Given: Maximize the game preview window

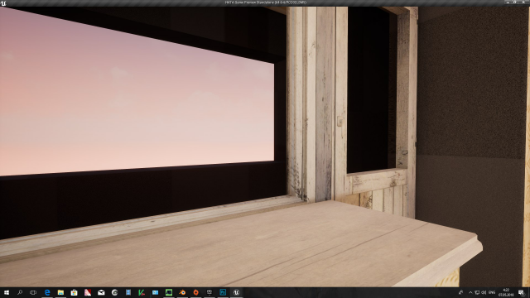Looking at the screenshot, I should (515, 2).
